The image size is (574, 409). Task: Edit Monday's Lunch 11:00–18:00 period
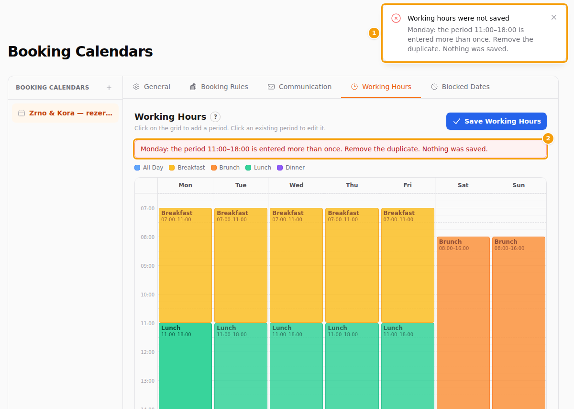(x=185, y=366)
